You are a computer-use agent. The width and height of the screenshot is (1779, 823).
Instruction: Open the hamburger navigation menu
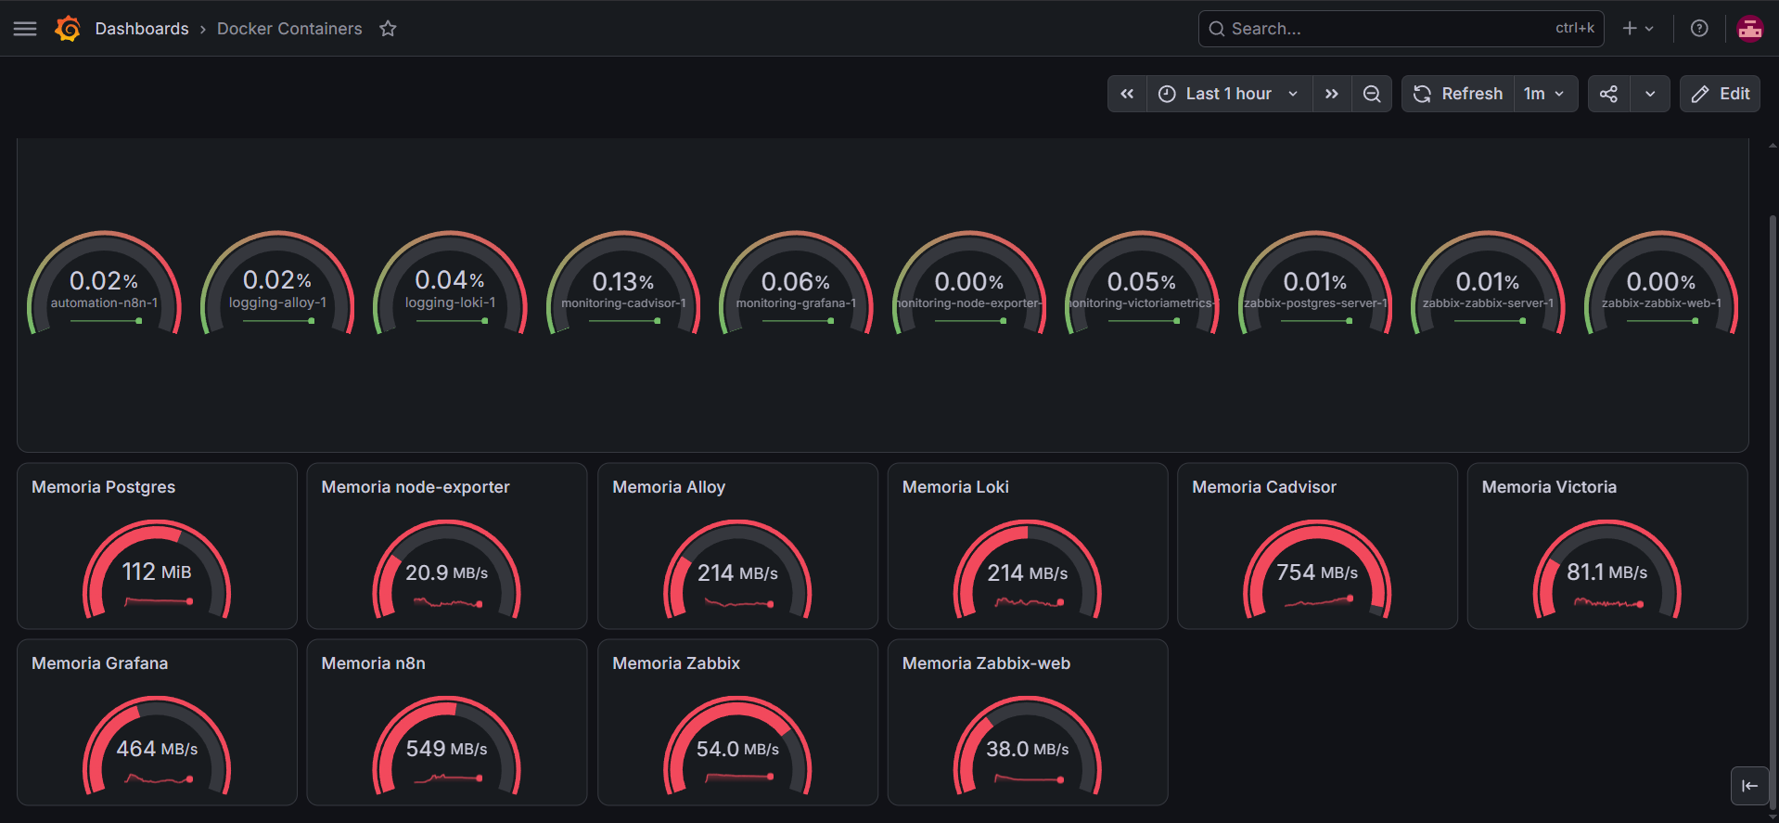(25, 29)
